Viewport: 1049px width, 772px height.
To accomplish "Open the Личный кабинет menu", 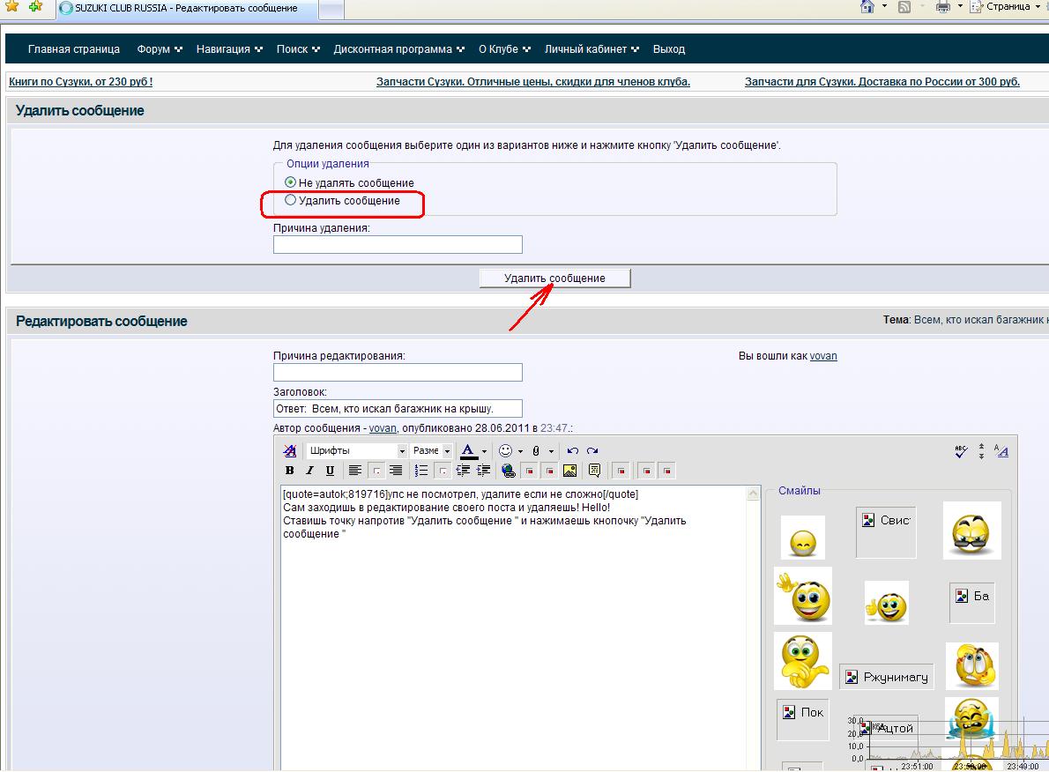I will [x=591, y=49].
